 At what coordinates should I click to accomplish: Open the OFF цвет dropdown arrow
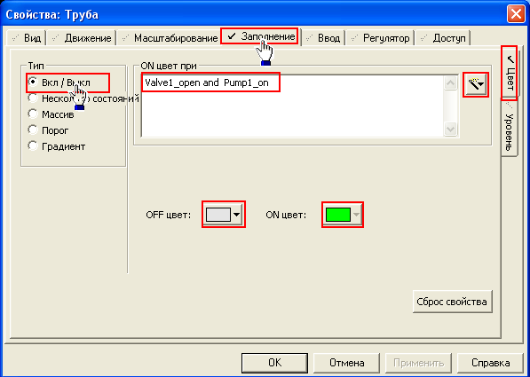(237, 215)
